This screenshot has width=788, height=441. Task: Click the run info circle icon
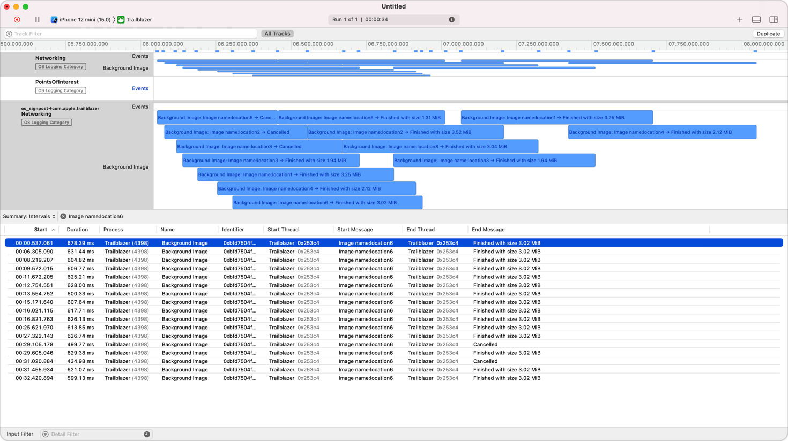point(452,19)
